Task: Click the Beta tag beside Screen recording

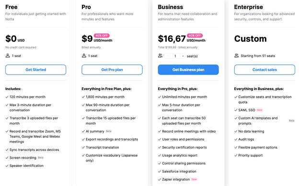Action: (41, 158)
